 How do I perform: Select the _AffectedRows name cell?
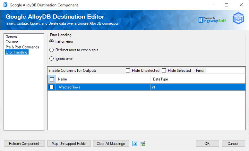pos(103,87)
